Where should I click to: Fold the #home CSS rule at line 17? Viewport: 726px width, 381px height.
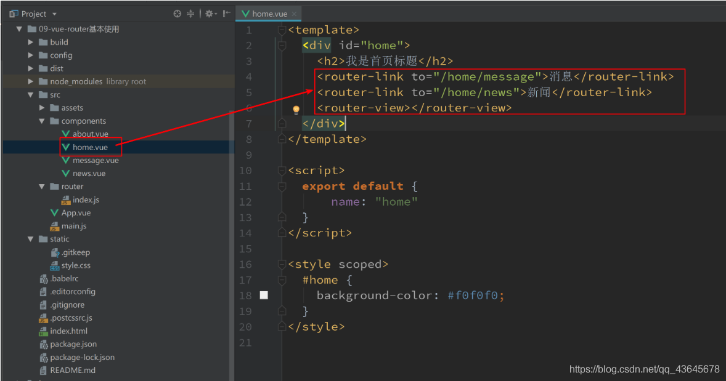click(282, 280)
